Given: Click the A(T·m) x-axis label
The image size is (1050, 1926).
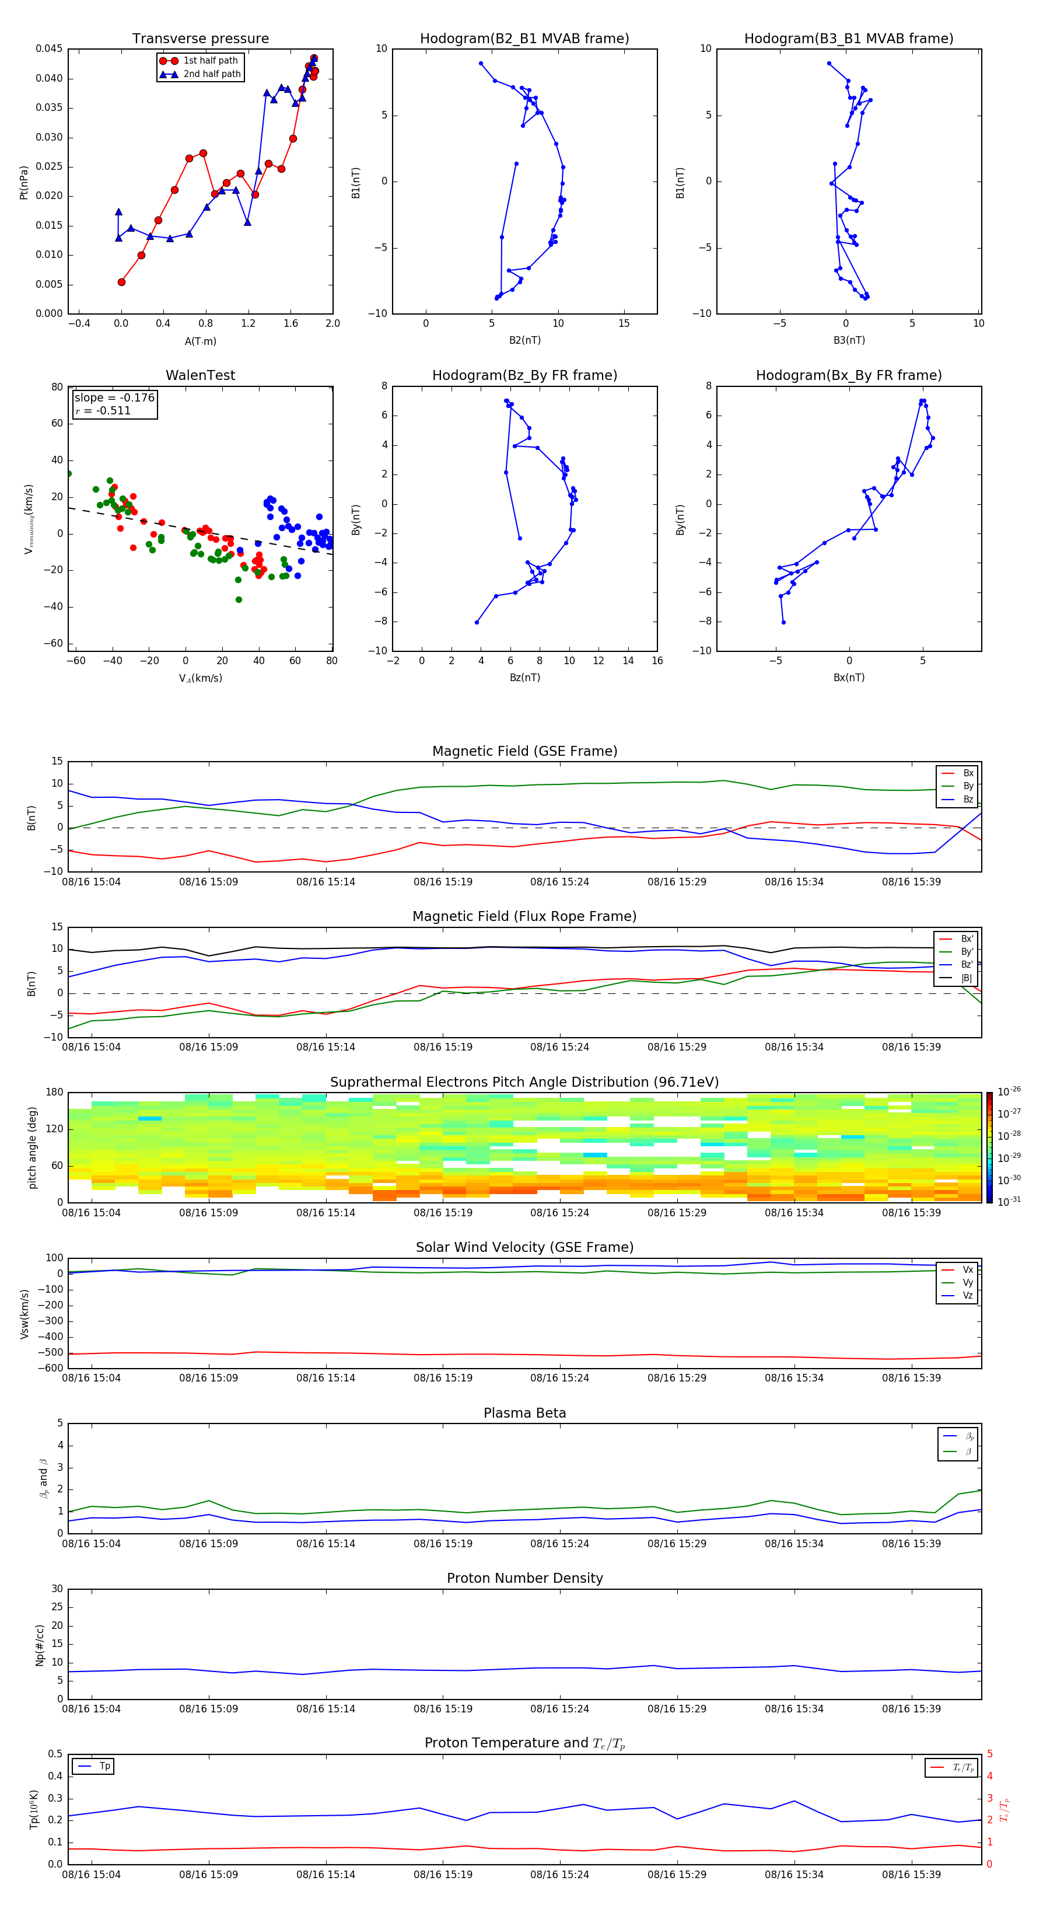Looking at the screenshot, I should 200,341.
